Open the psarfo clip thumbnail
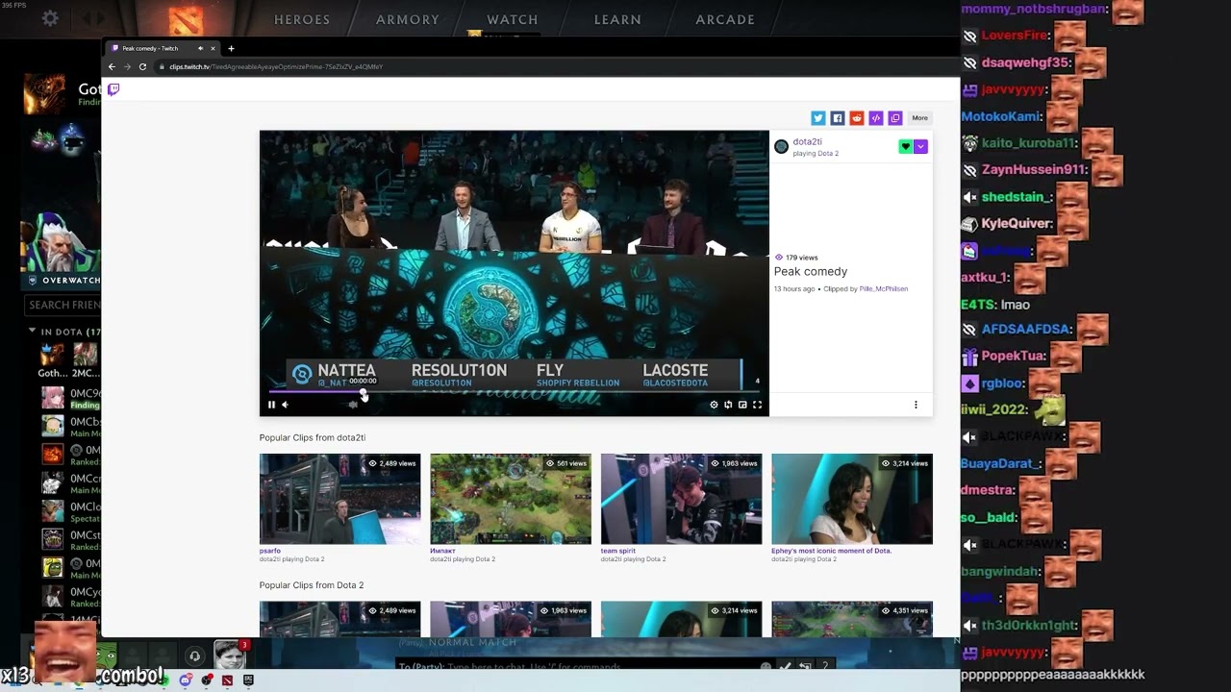This screenshot has height=692, width=1231. 339,499
